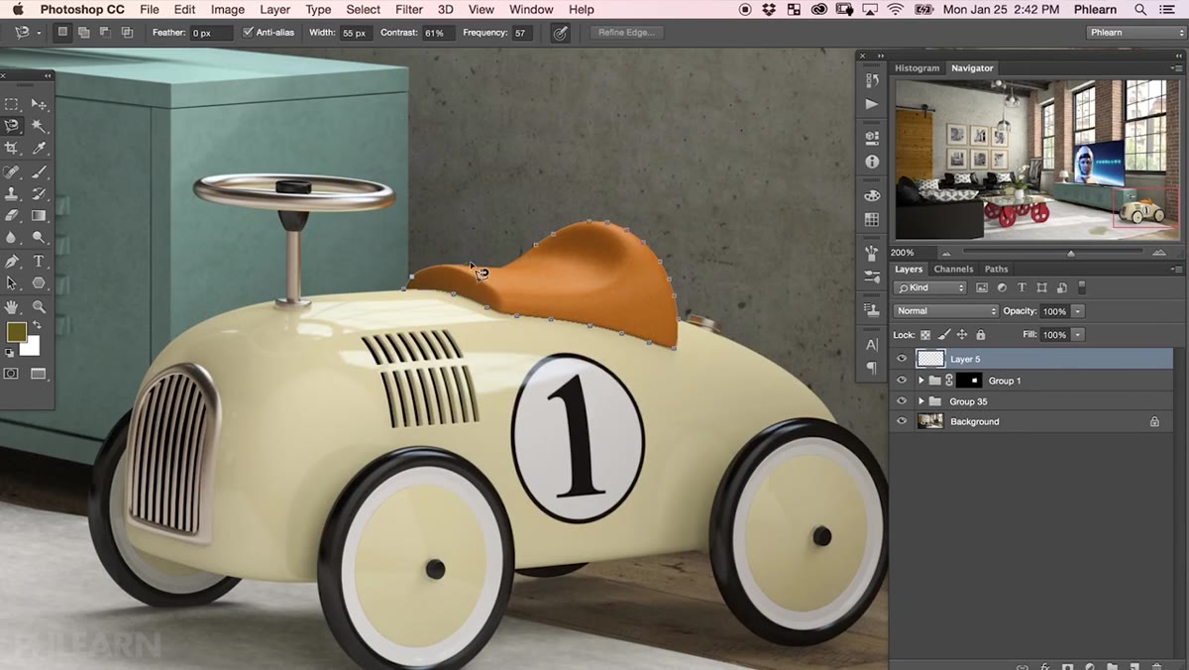The width and height of the screenshot is (1189, 670).
Task: Hide Group 1 with its eye icon
Action: 901,381
